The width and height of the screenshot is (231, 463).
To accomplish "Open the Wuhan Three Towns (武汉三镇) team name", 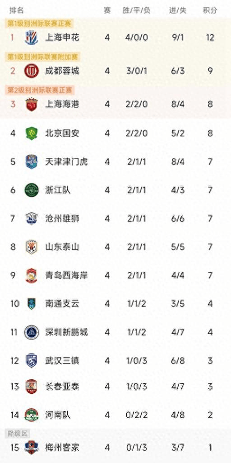I will 62,360.
